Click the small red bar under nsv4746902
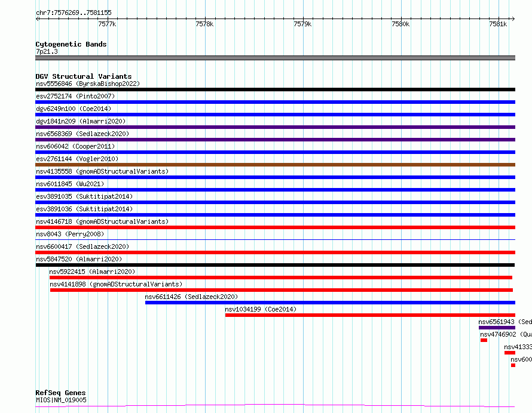The width and height of the screenshot is (532, 413). 484,340
